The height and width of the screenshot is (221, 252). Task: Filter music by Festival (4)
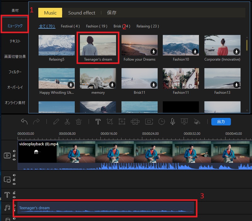tap(70, 26)
